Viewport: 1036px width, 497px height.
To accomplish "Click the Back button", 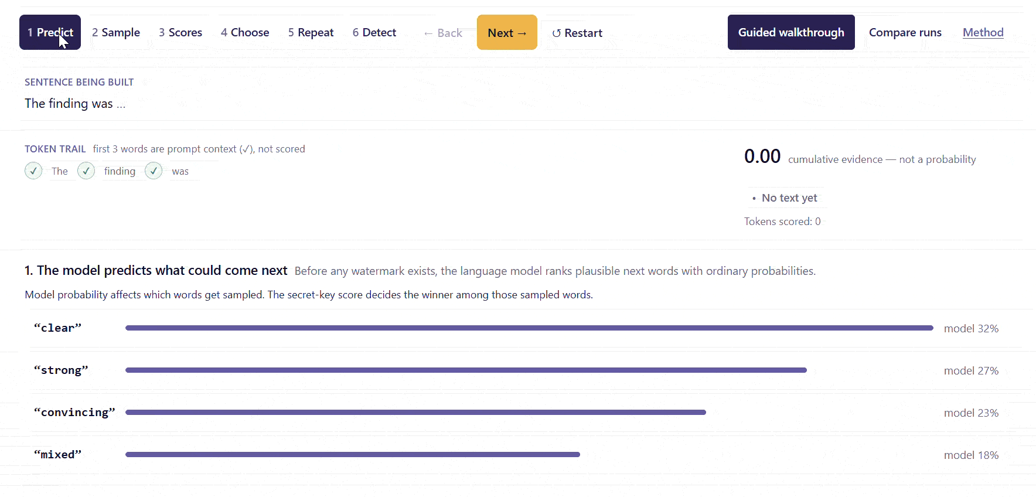I will pos(443,33).
